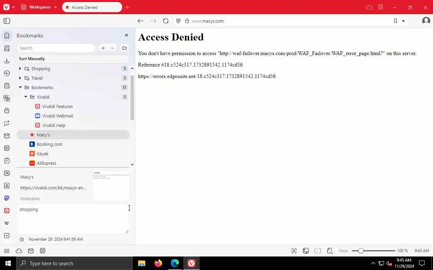Add a new bookmark with plus button
433x270 pixels.
tap(103, 48)
